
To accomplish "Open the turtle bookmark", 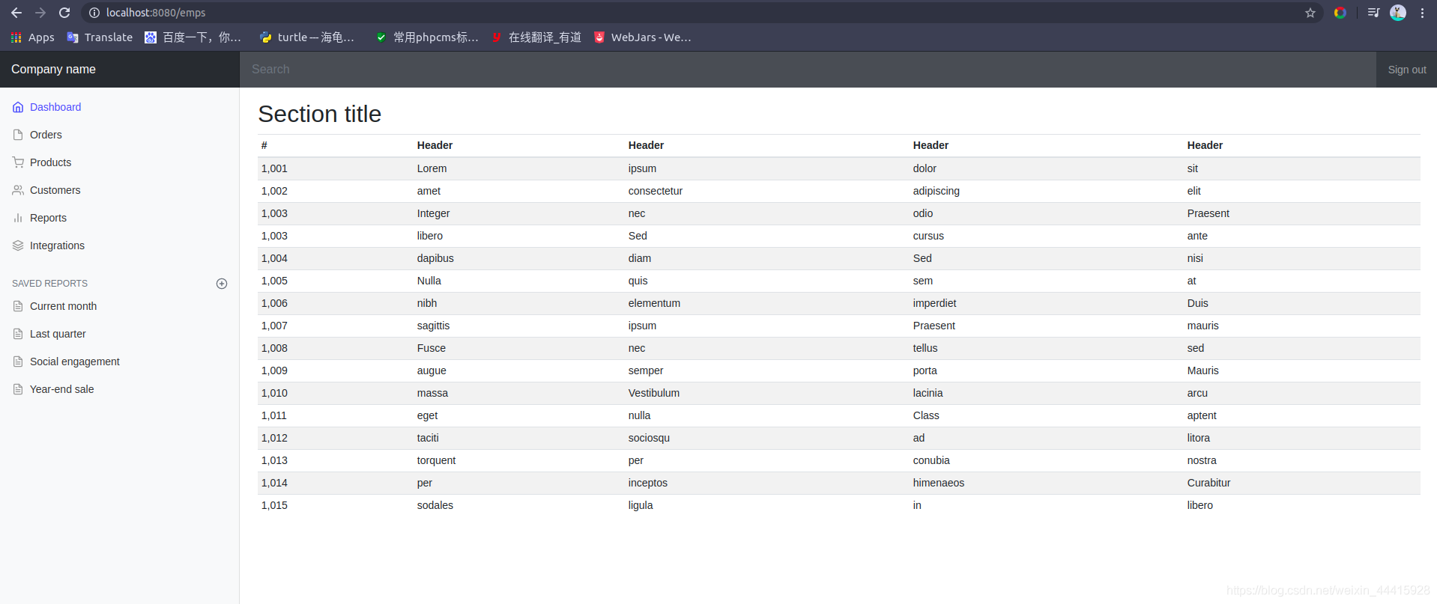I will [307, 37].
